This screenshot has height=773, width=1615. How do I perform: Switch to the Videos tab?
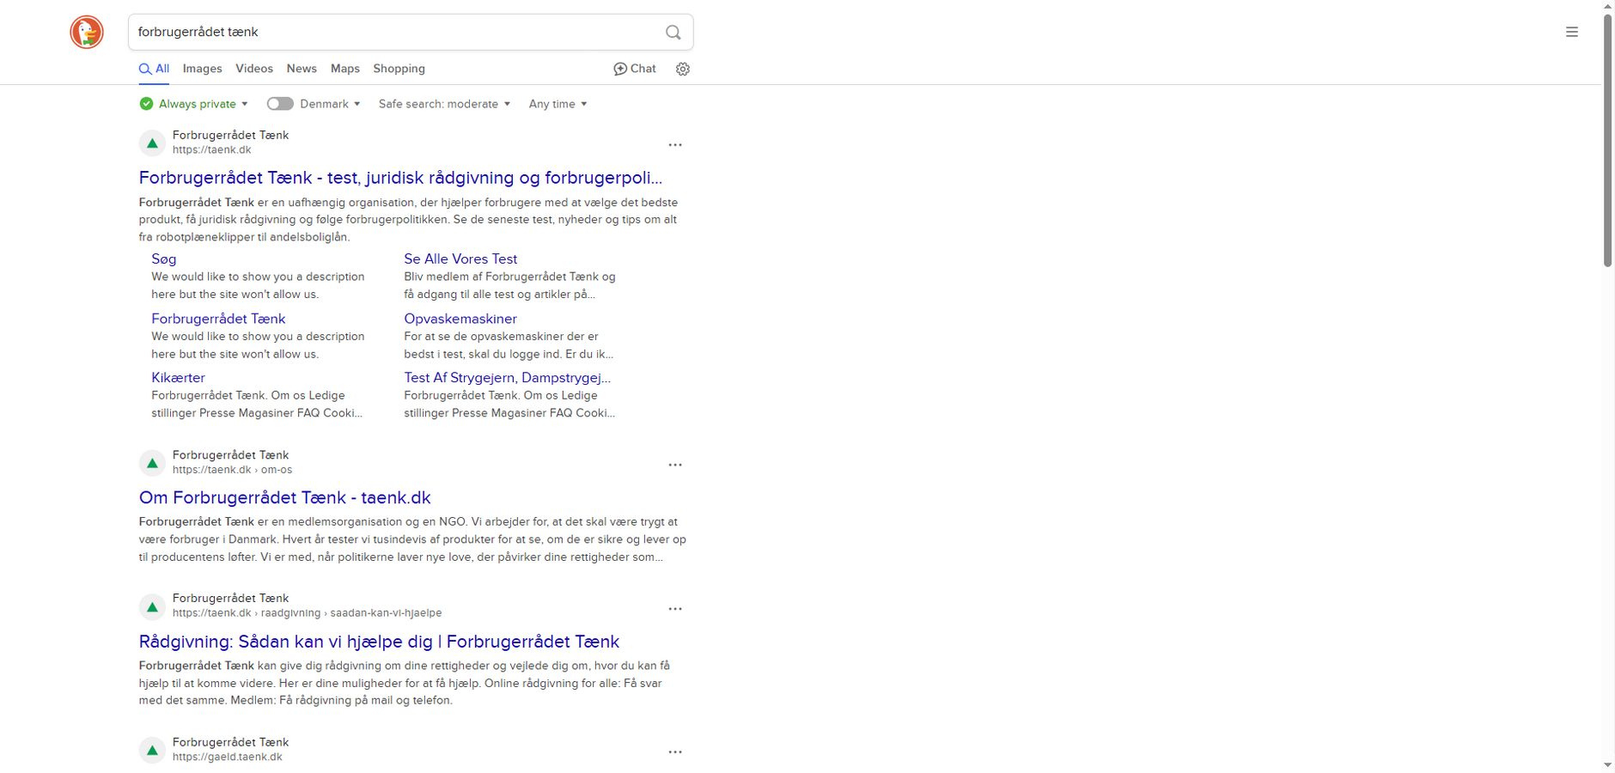[x=254, y=69]
